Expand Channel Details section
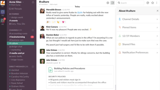 (x=138, y=19)
